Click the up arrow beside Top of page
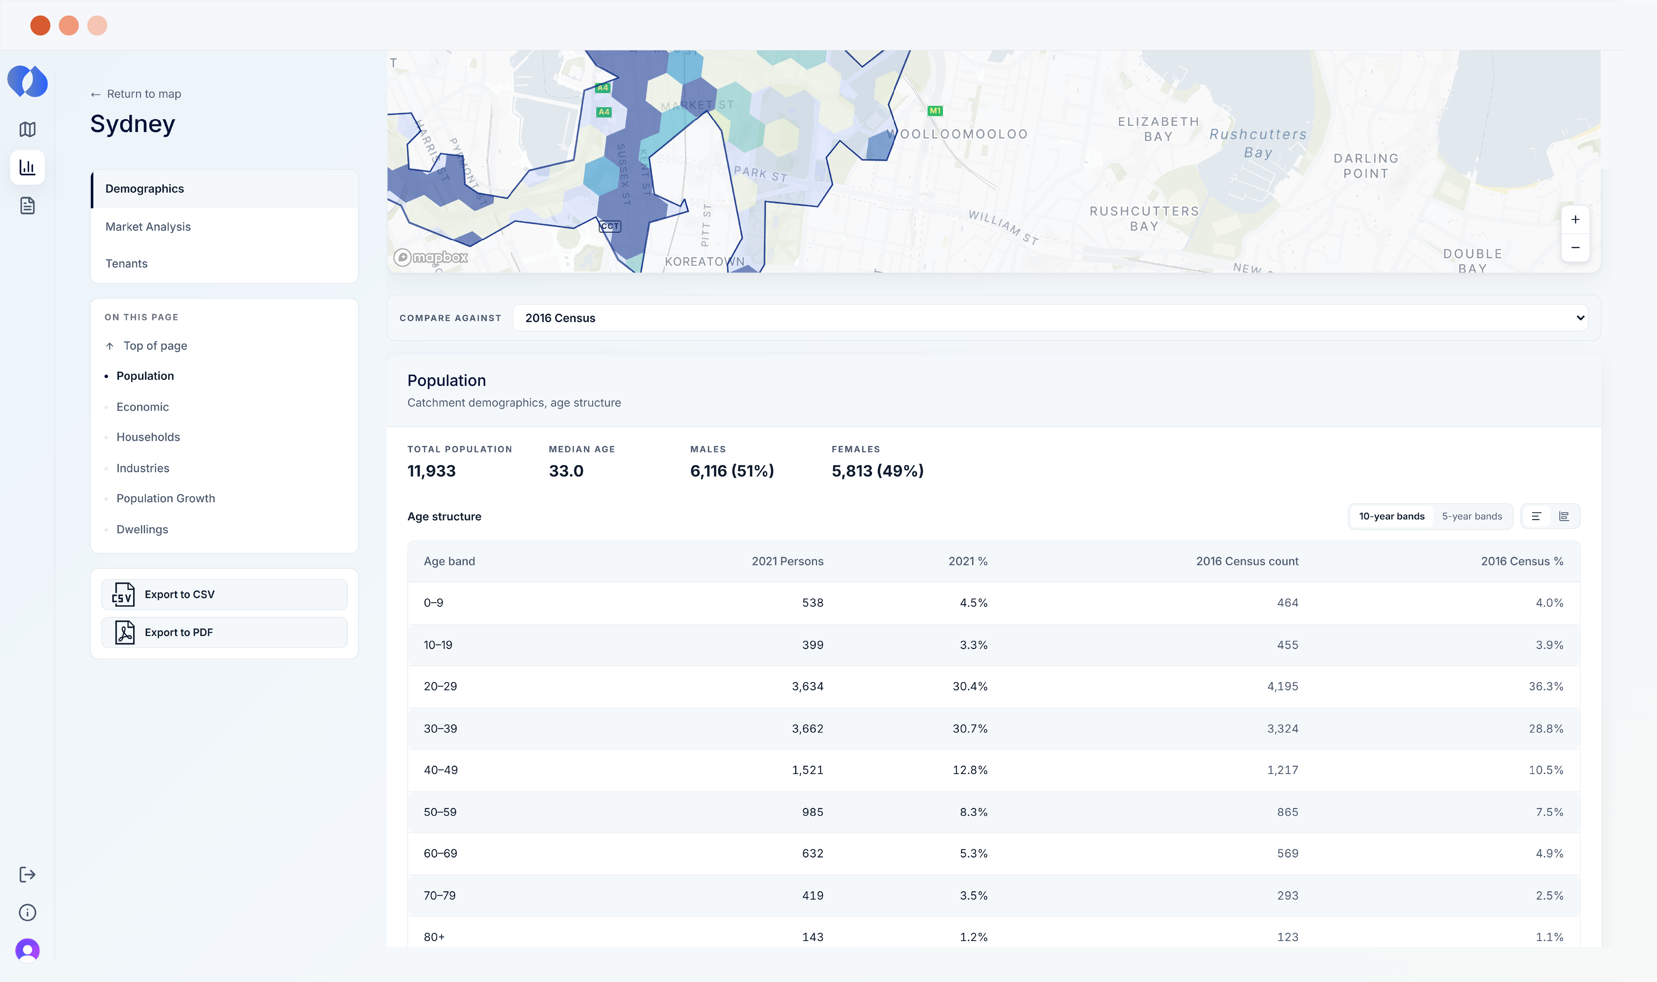Screen dimensions: 1657x982 pyautogui.click(x=110, y=346)
